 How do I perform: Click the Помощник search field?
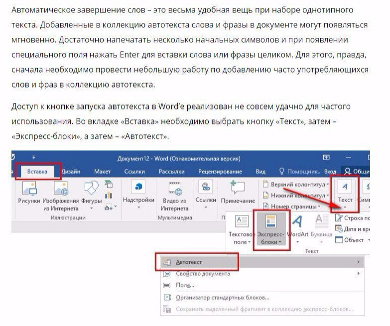302,172
